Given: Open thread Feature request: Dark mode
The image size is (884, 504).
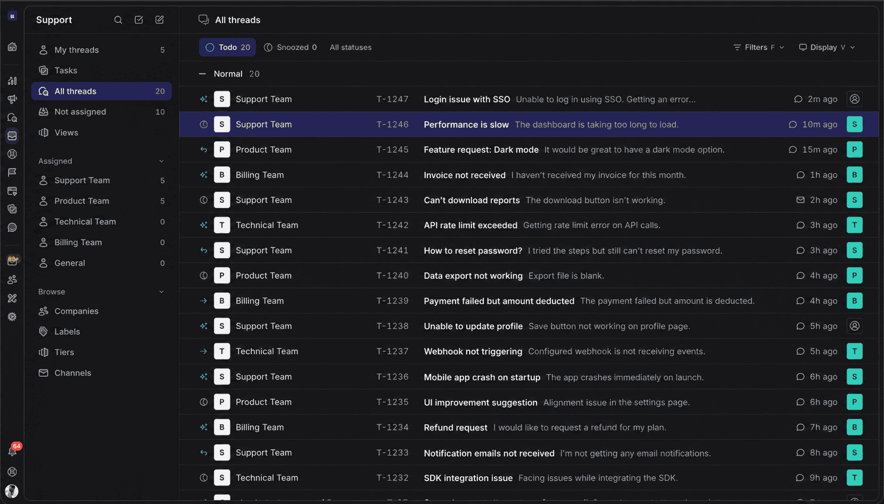Looking at the screenshot, I should tap(529, 150).
